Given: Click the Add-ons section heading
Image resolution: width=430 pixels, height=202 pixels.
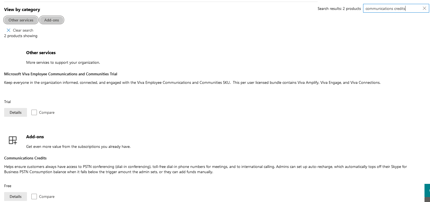Looking at the screenshot, I should [x=35, y=137].
